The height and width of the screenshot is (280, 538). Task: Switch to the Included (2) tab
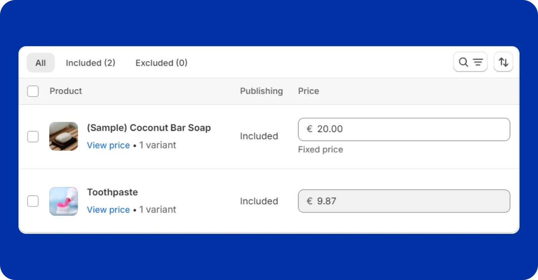click(91, 63)
